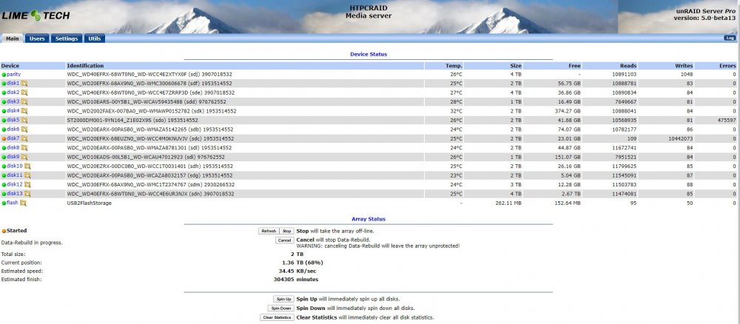
Task: Open the disk6 device link
Action: [x=13, y=129]
